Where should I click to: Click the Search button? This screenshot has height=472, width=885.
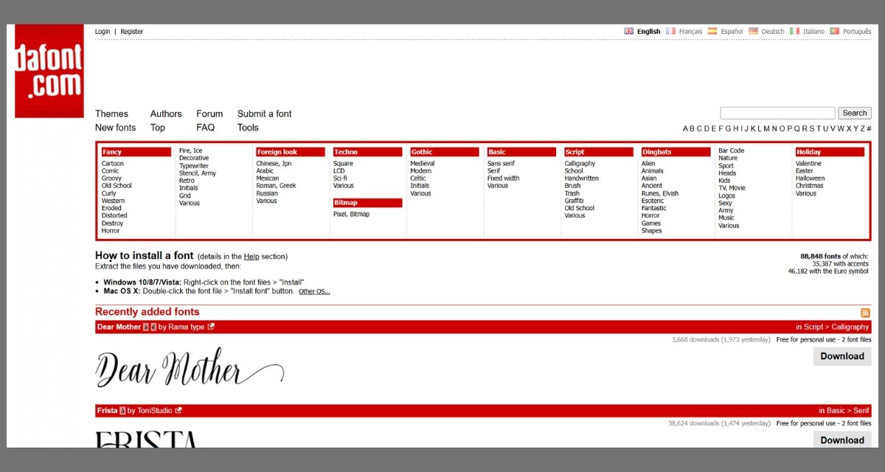[x=855, y=113]
